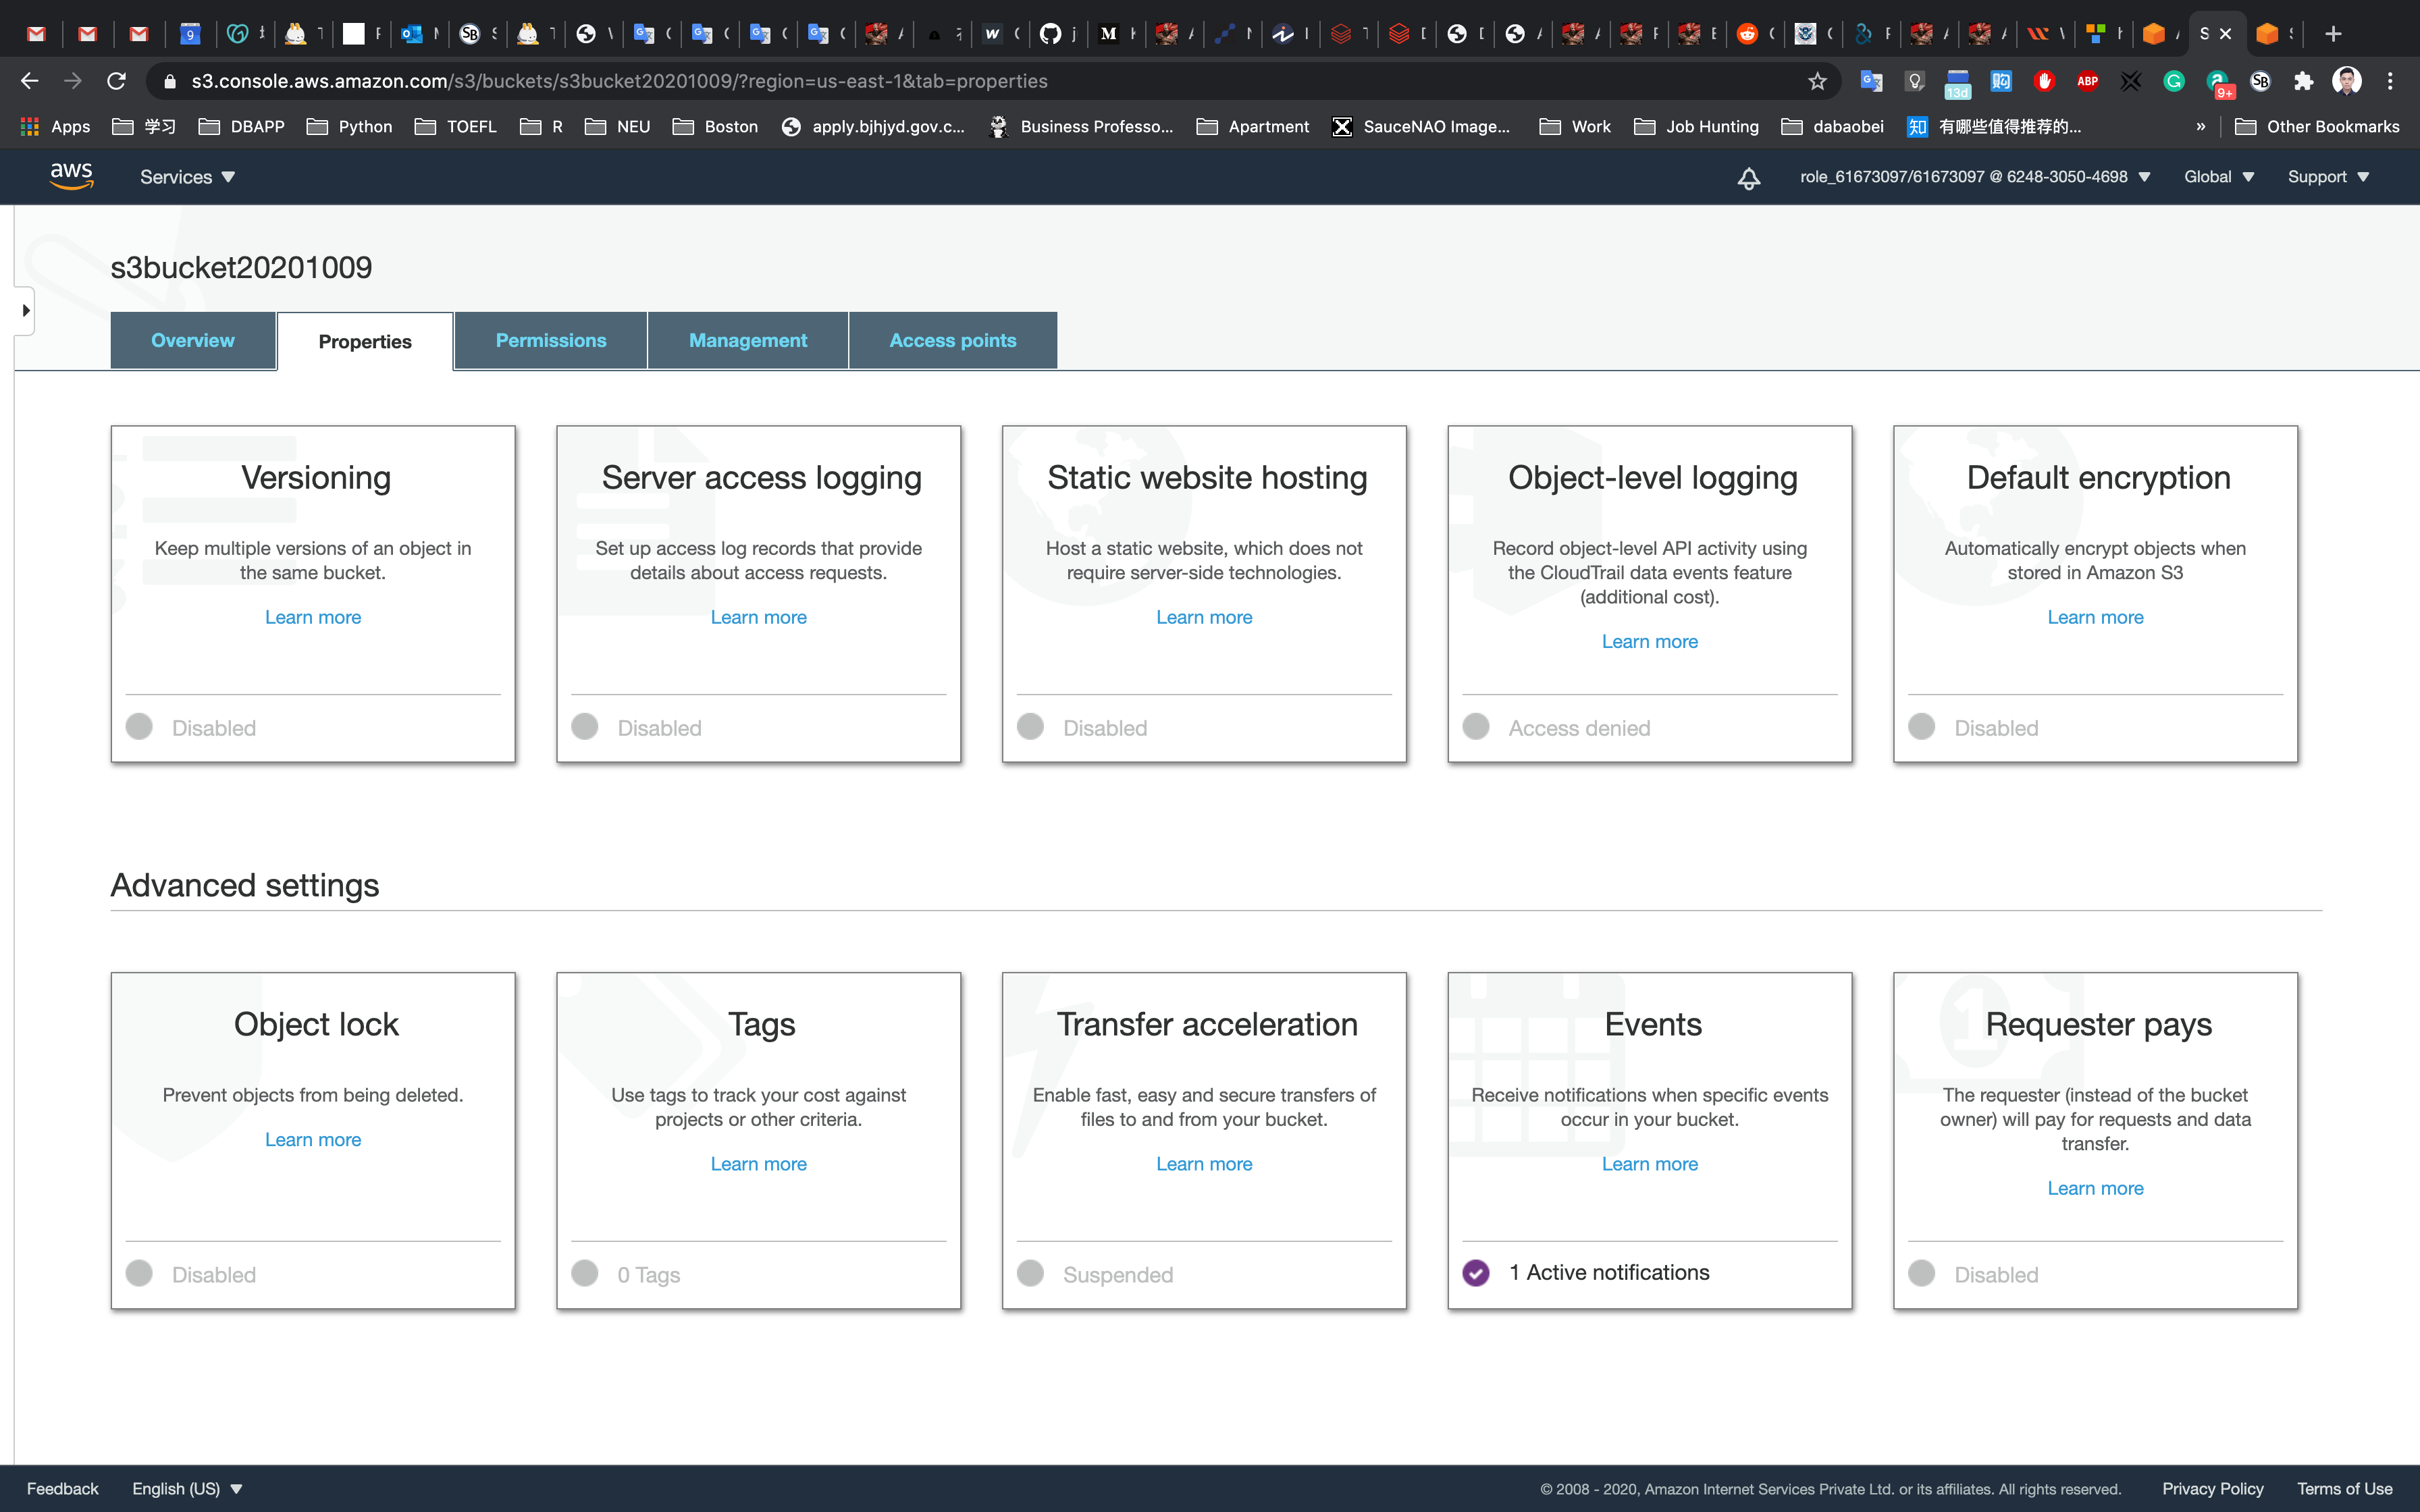The width and height of the screenshot is (2420, 1512).
Task: Click the browser address bar URL
Action: coord(620,81)
